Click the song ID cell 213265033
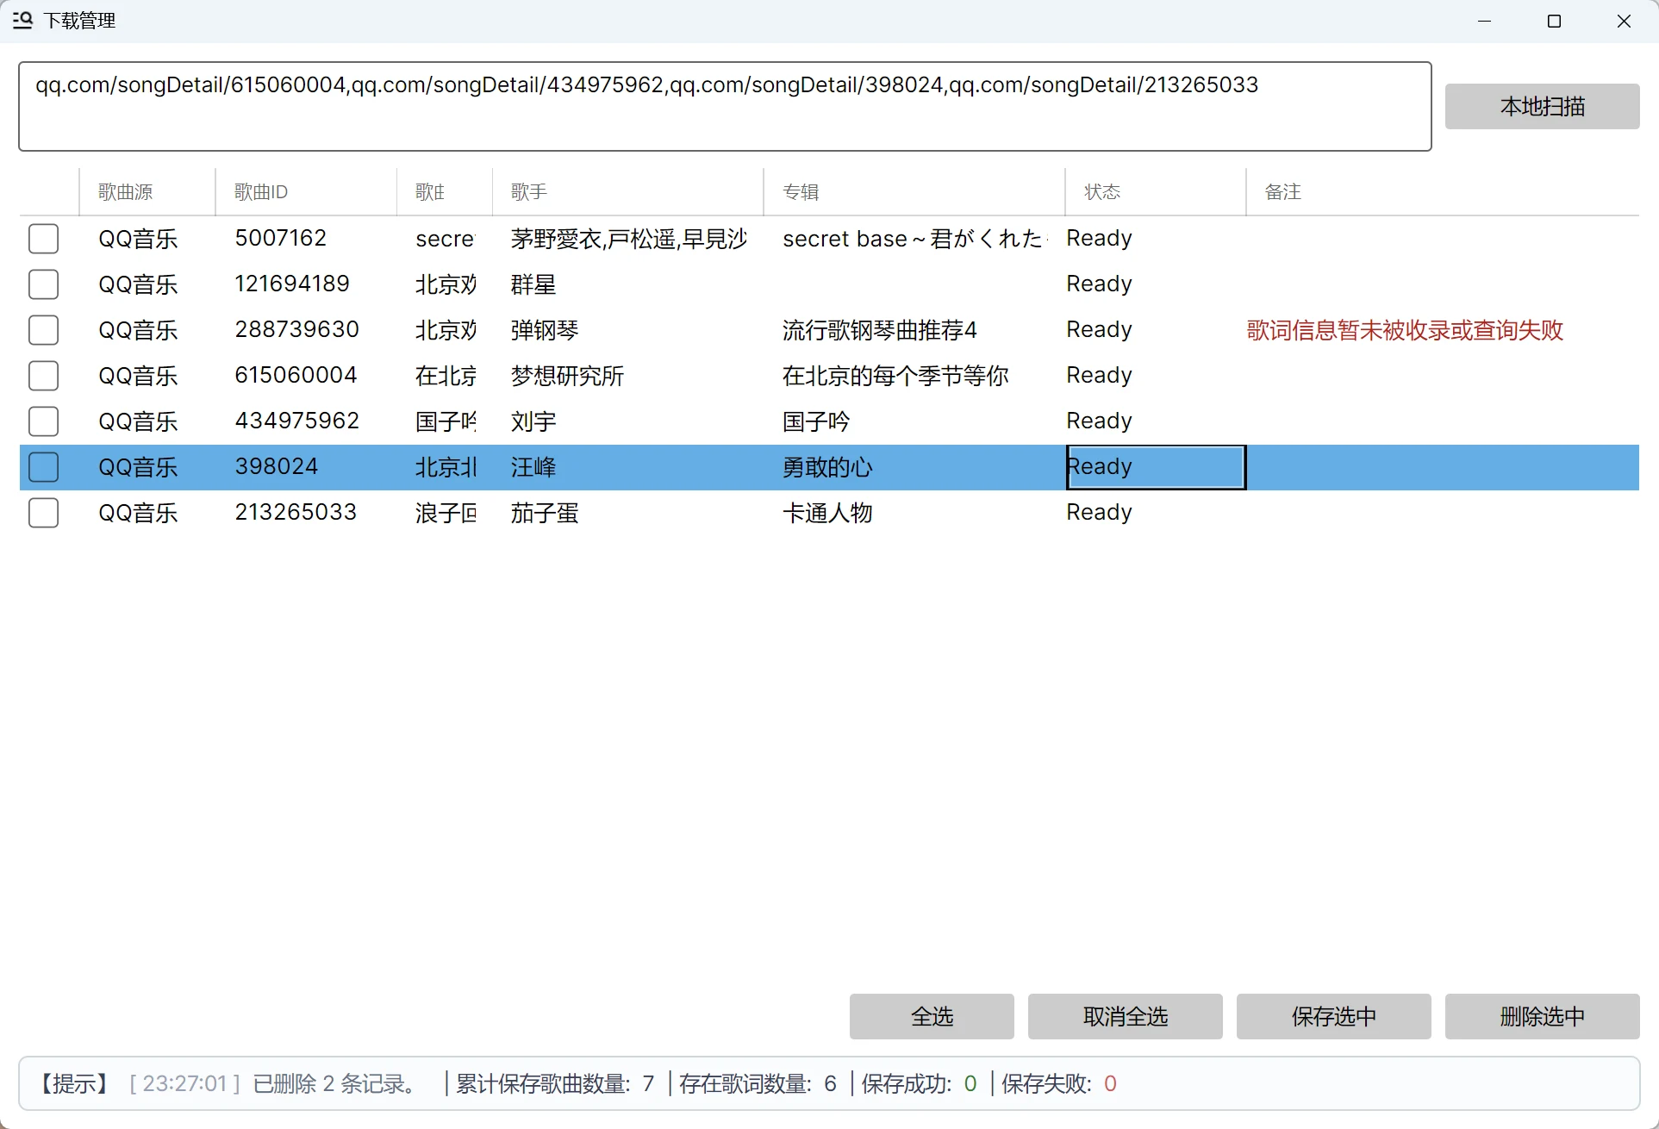 click(x=296, y=513)
